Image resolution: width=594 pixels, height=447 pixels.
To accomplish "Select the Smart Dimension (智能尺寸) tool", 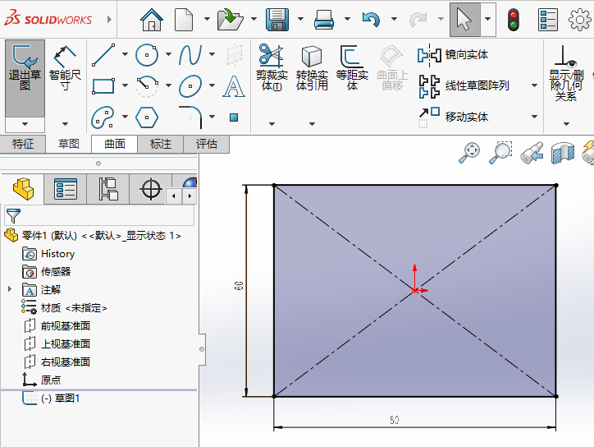I will [x=65, y=70].
